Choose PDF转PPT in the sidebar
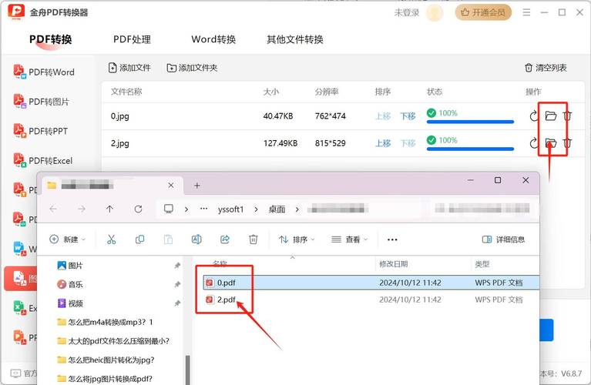The width and height of the screenshot is (591, 385). coord(41,131)
